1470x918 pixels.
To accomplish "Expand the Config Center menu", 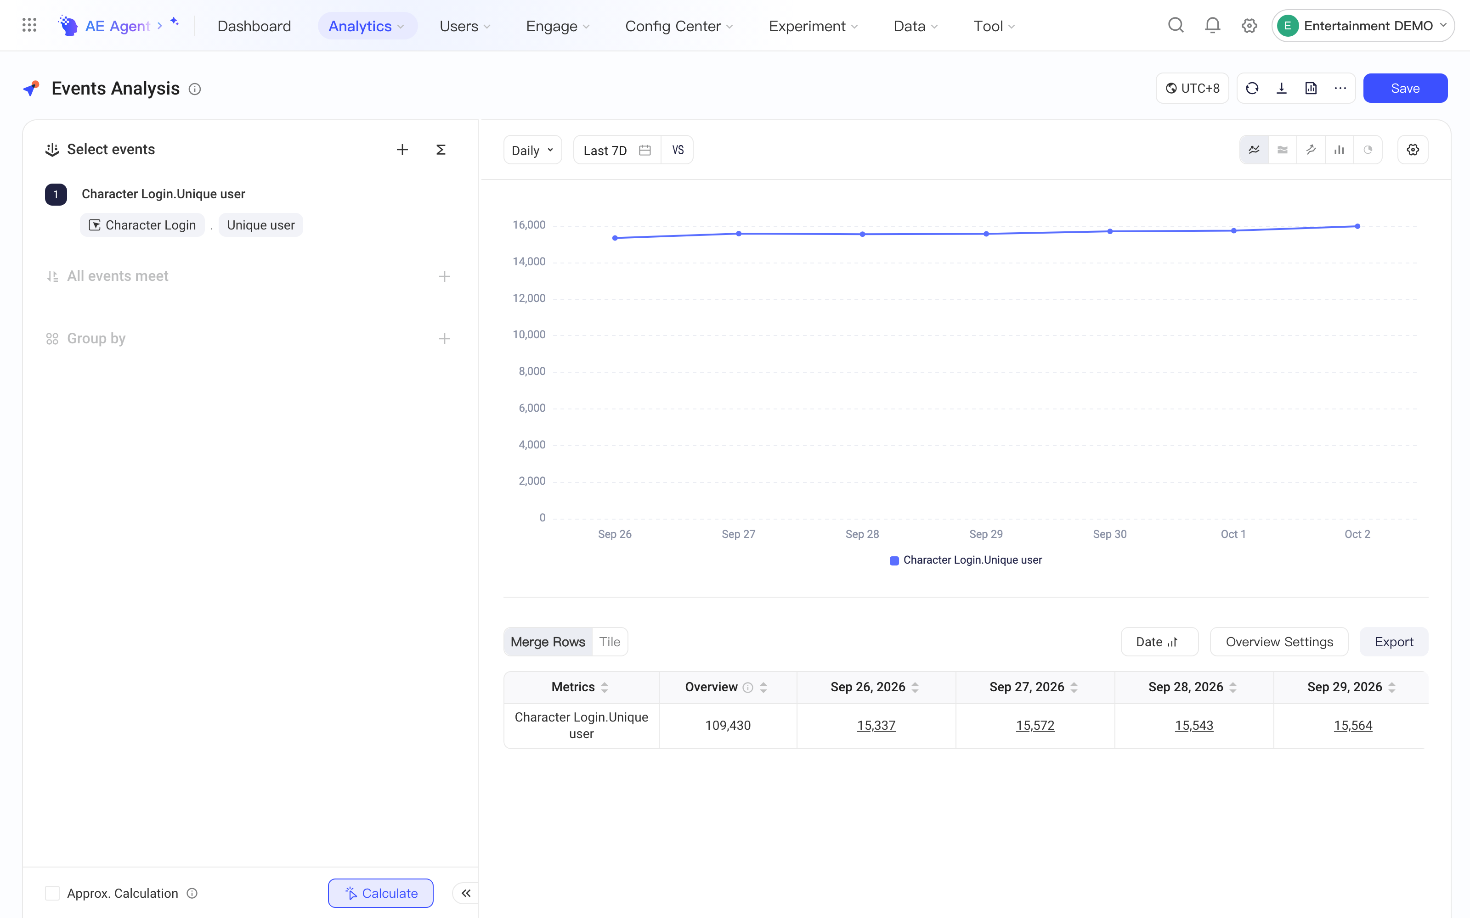I will (x=679, y=26).
